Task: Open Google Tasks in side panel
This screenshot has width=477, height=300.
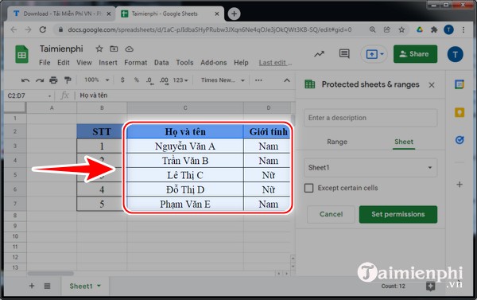Action: (x=460, y=140)
